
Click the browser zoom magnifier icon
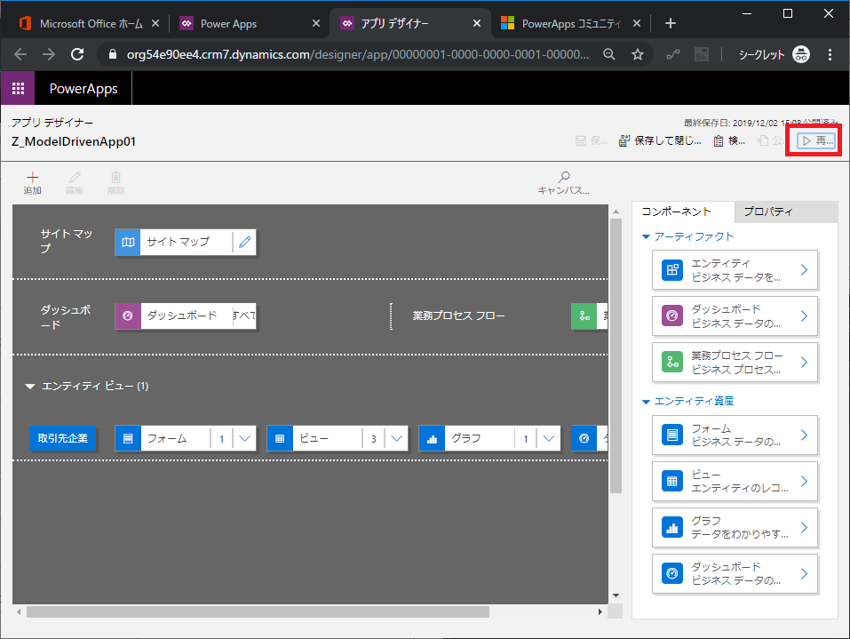point(608,54)
